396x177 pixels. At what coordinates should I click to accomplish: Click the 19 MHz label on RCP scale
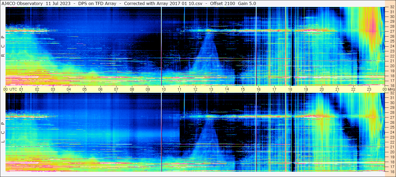point(392,71)
